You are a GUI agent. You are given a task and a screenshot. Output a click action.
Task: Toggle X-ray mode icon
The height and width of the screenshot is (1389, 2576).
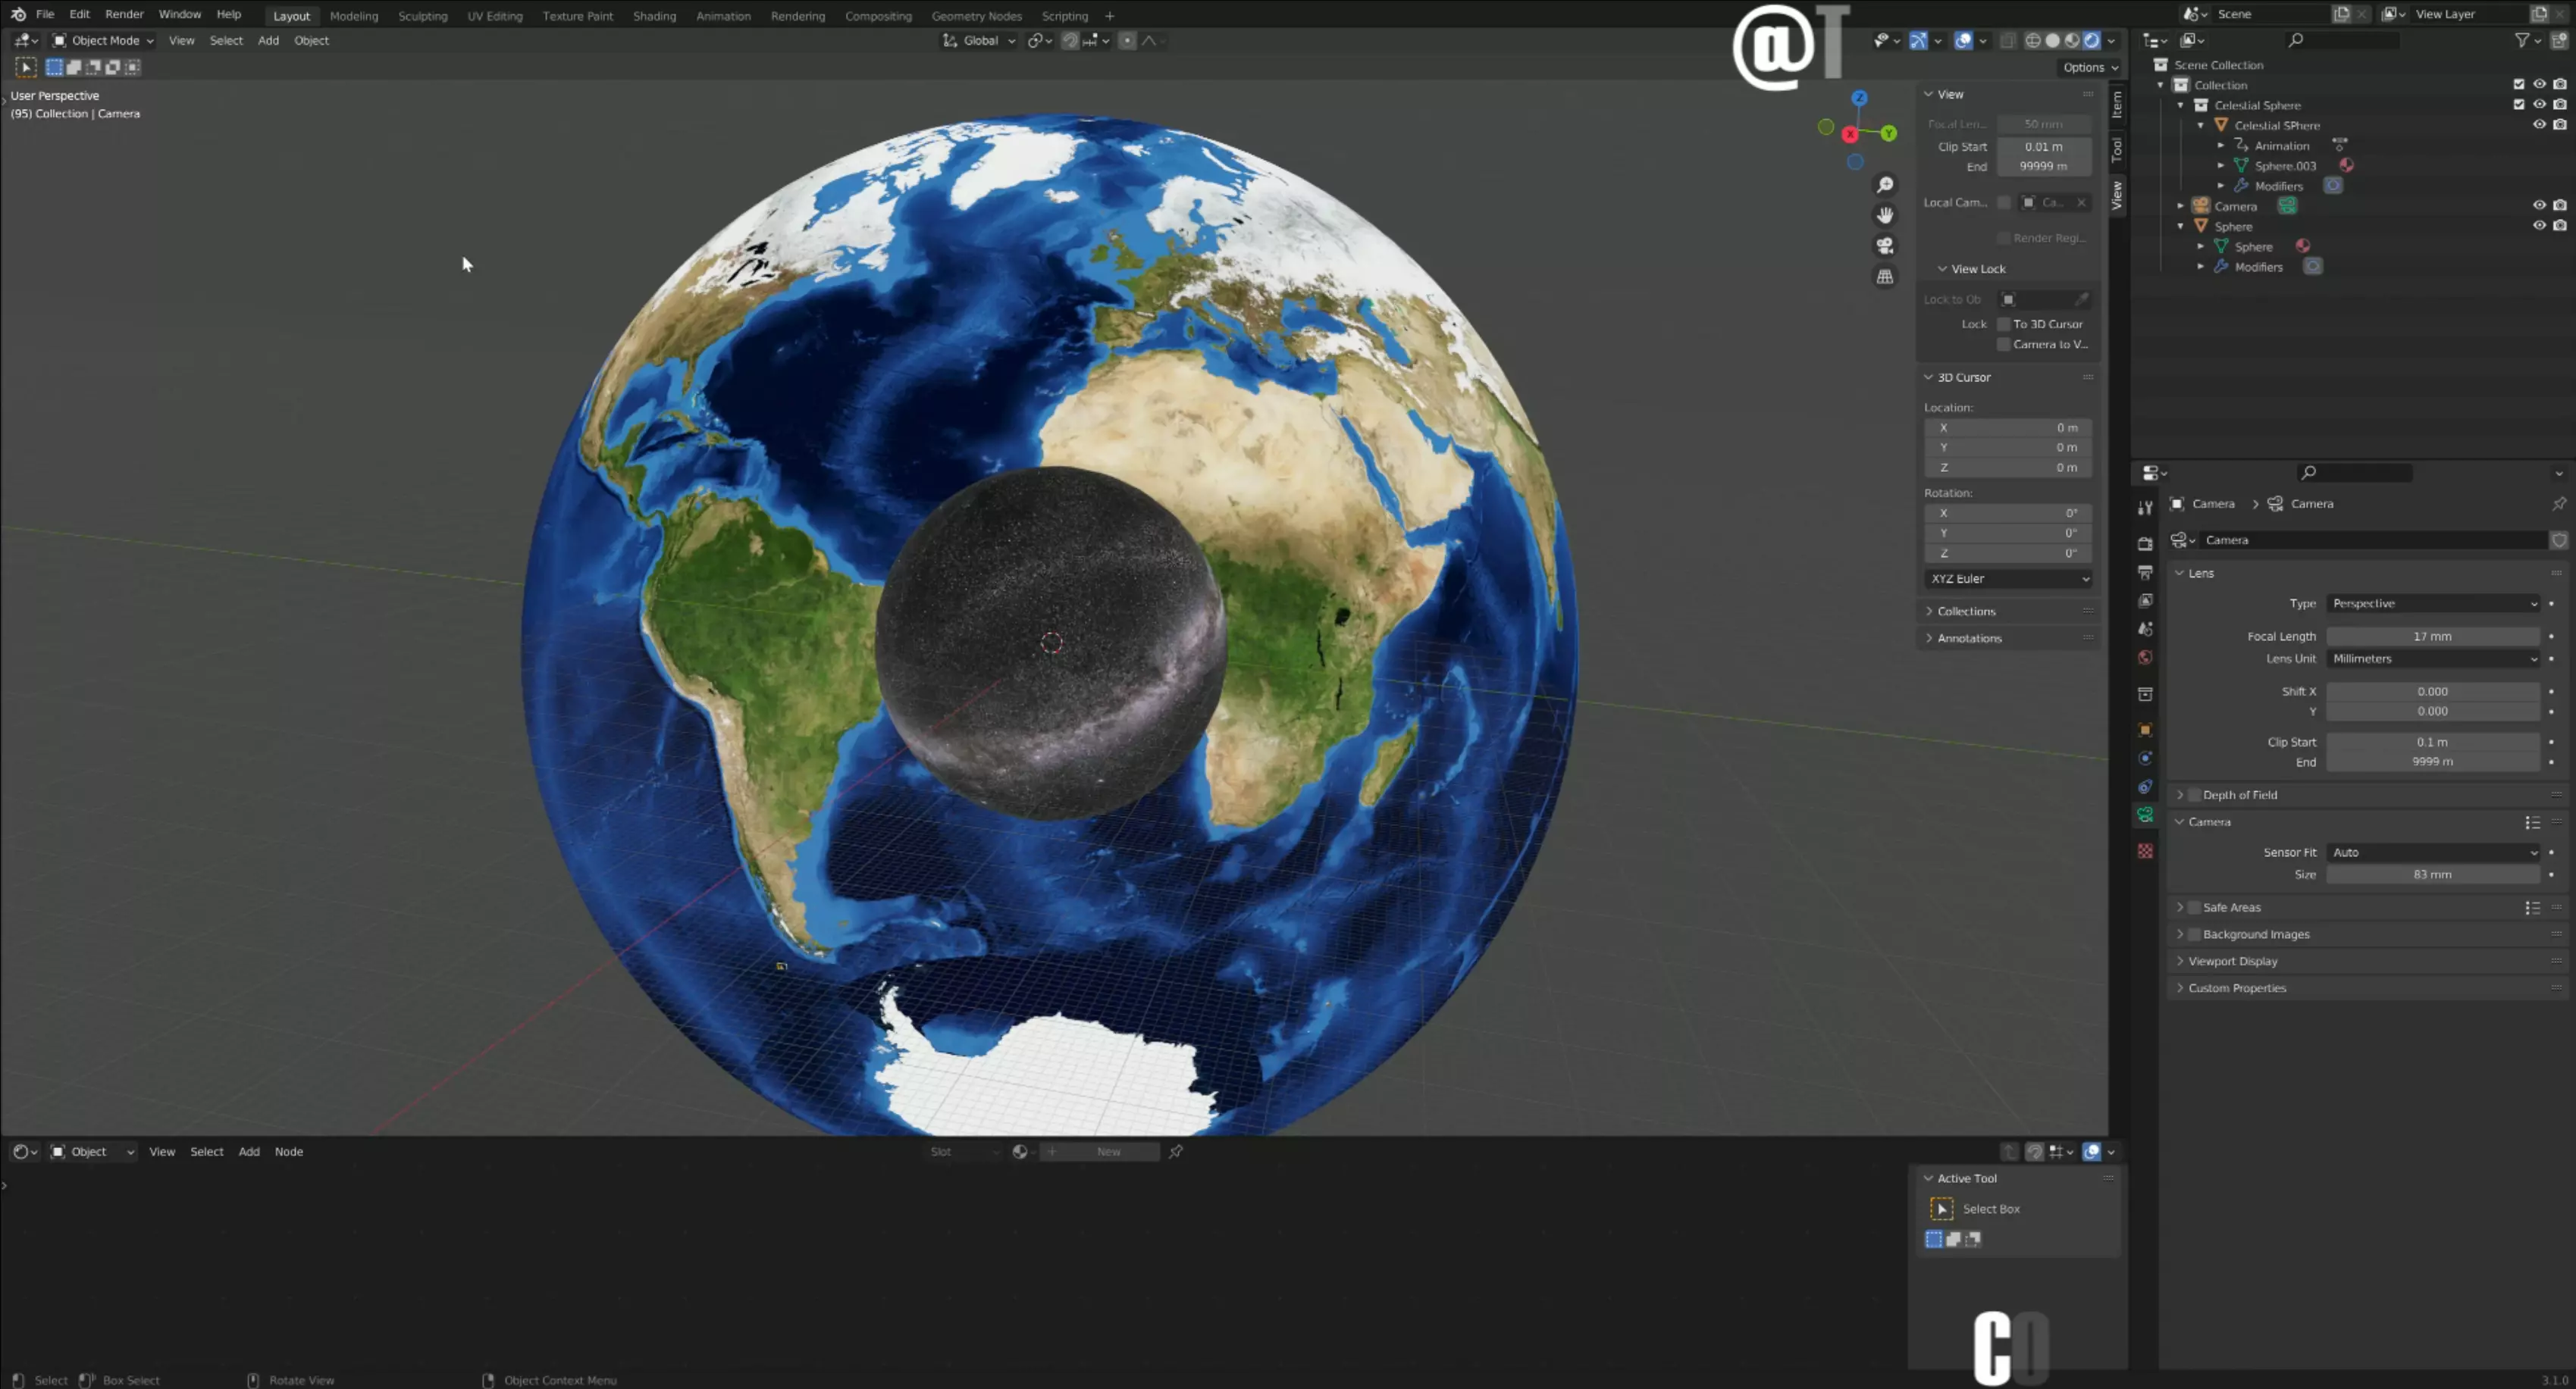[2007, 41]
